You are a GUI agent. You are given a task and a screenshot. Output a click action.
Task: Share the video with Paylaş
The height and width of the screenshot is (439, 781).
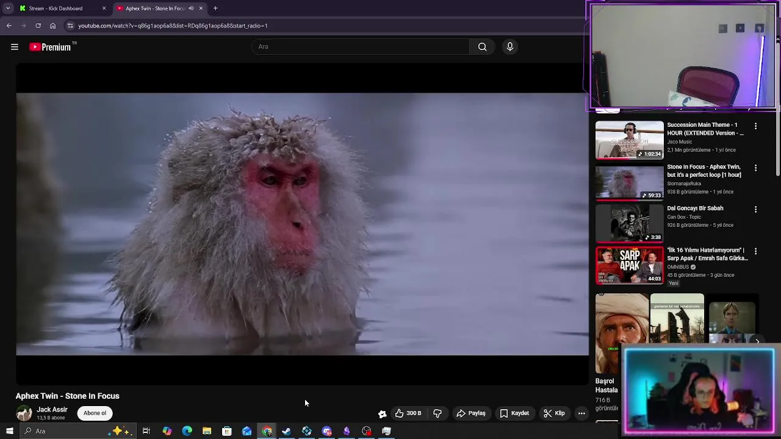click(x=471, y=413)
